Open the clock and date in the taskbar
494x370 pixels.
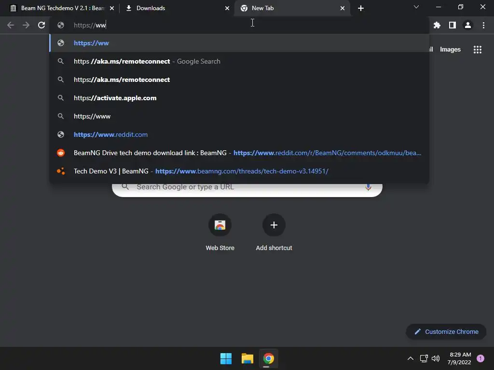[459, 358]
